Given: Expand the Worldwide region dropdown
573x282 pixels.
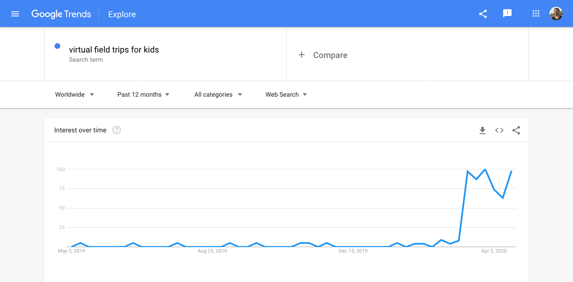Looking at the screenshot, I should pyautogui.click(x=74, y=95).
